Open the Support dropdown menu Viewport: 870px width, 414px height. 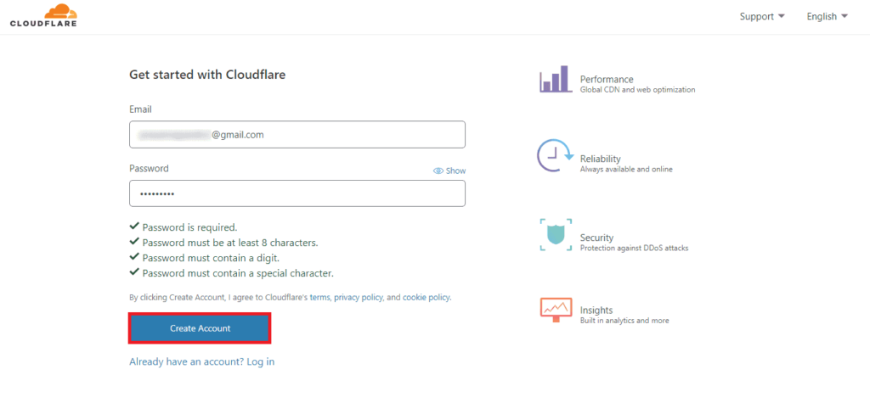click(762, 17)
